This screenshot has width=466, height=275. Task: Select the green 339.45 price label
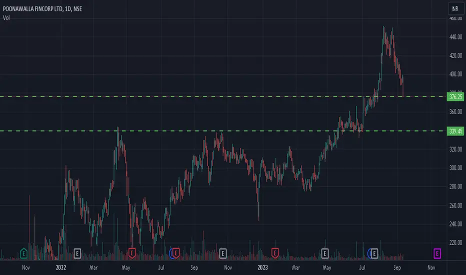455,131
